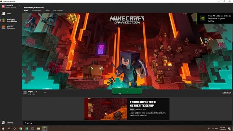Click the account avatar icon at top left
Image resolution: width=233 pixels, height=131 pixels.
(x=3, y=6)
